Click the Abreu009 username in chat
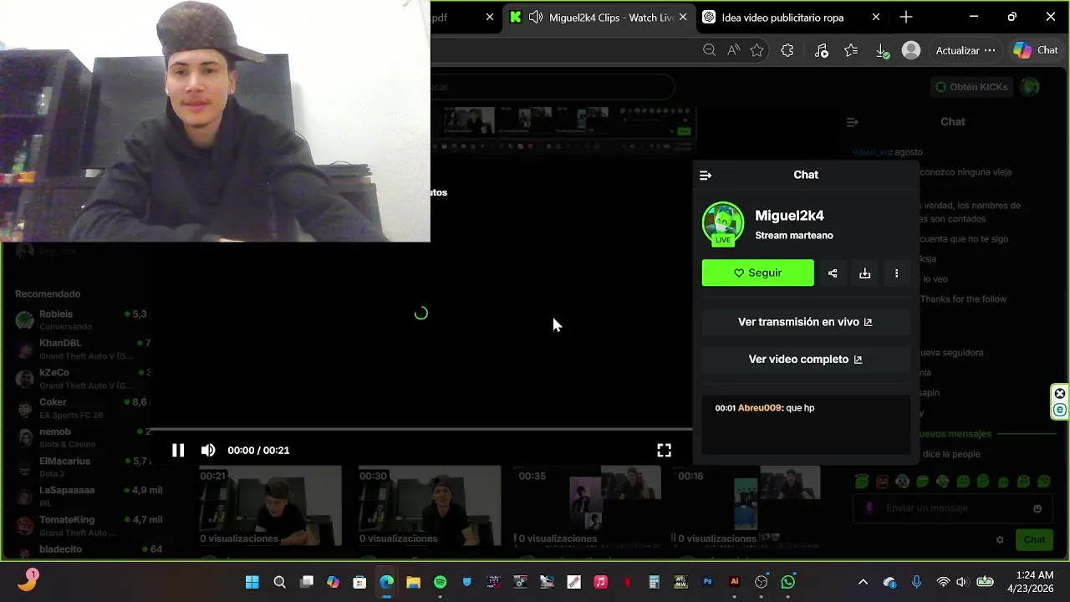The width and height of the screenshot is (1070, 602). point(760,408)
